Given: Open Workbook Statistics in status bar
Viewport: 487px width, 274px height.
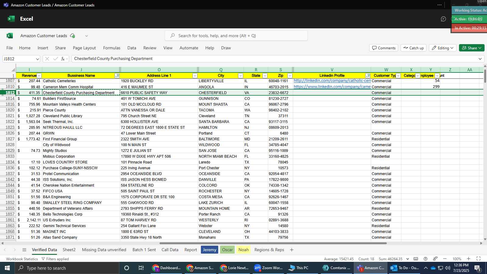Looking at the screenshot, I should (x=22, y=259).
